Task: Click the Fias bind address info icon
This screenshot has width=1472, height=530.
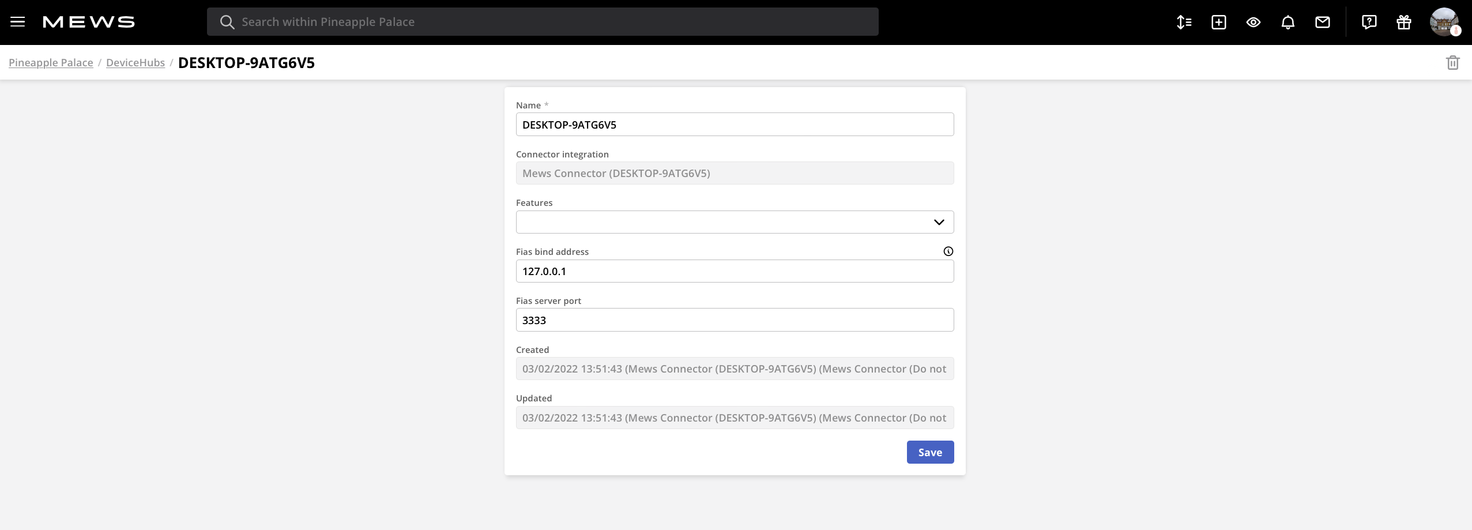Action: pyautogui.click(x=947, y=251)
